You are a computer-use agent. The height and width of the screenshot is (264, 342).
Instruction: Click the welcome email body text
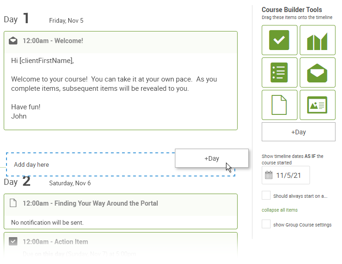point(114,88)
